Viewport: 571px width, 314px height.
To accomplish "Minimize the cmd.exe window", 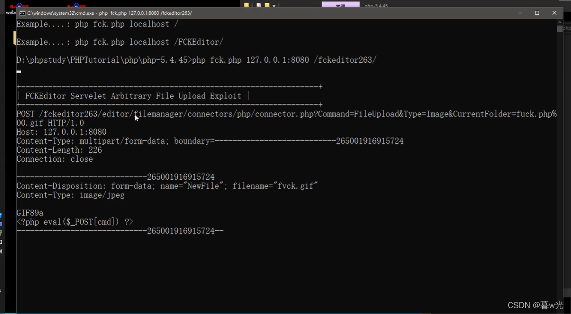I will (x=520, y=13).
